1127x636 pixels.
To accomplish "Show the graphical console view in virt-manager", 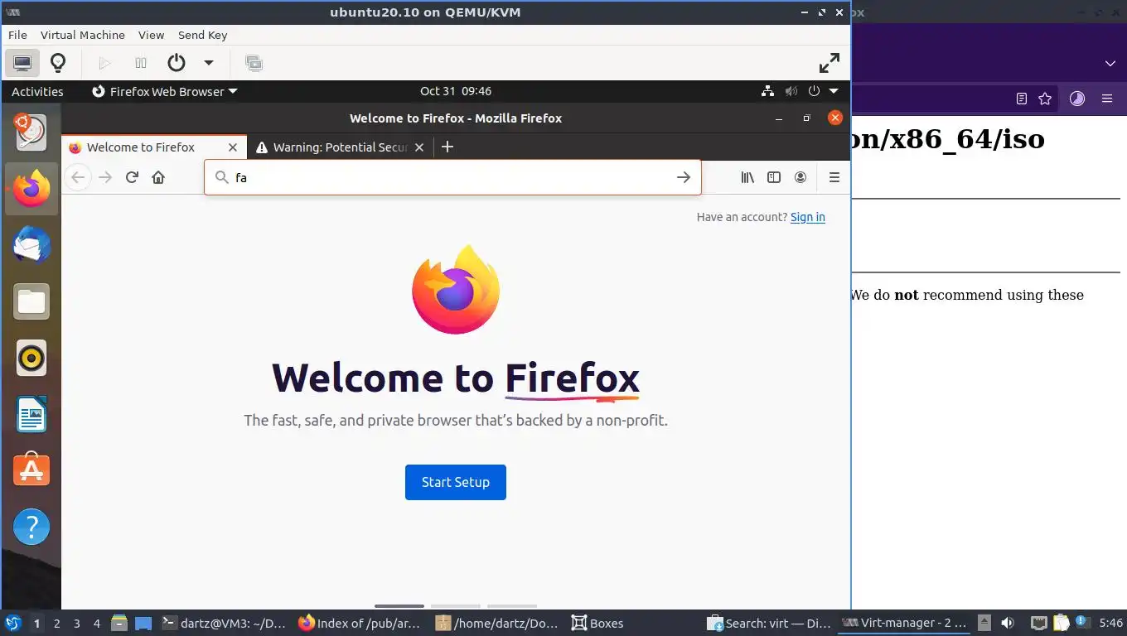I will click(22, 63).
